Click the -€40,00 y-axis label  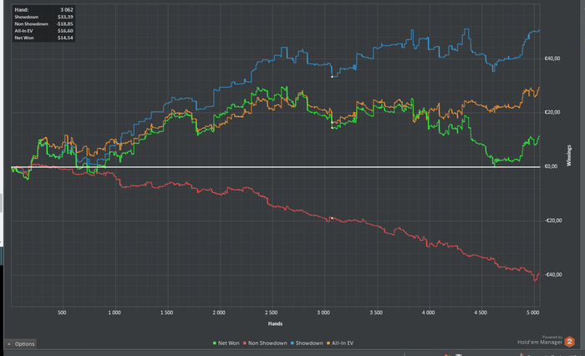point(553,275)
